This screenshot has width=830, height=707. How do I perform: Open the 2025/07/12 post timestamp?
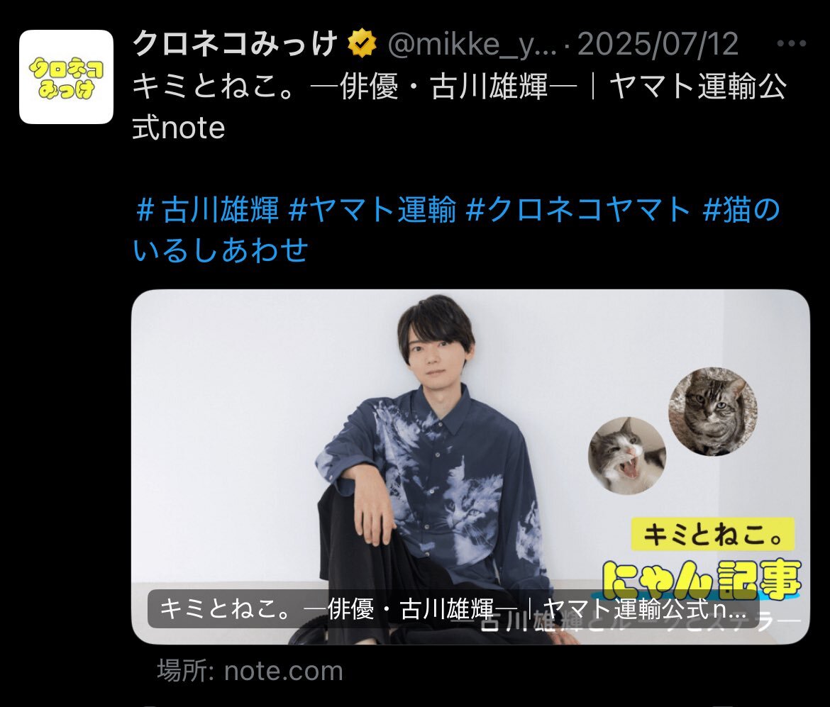[658, 44]
